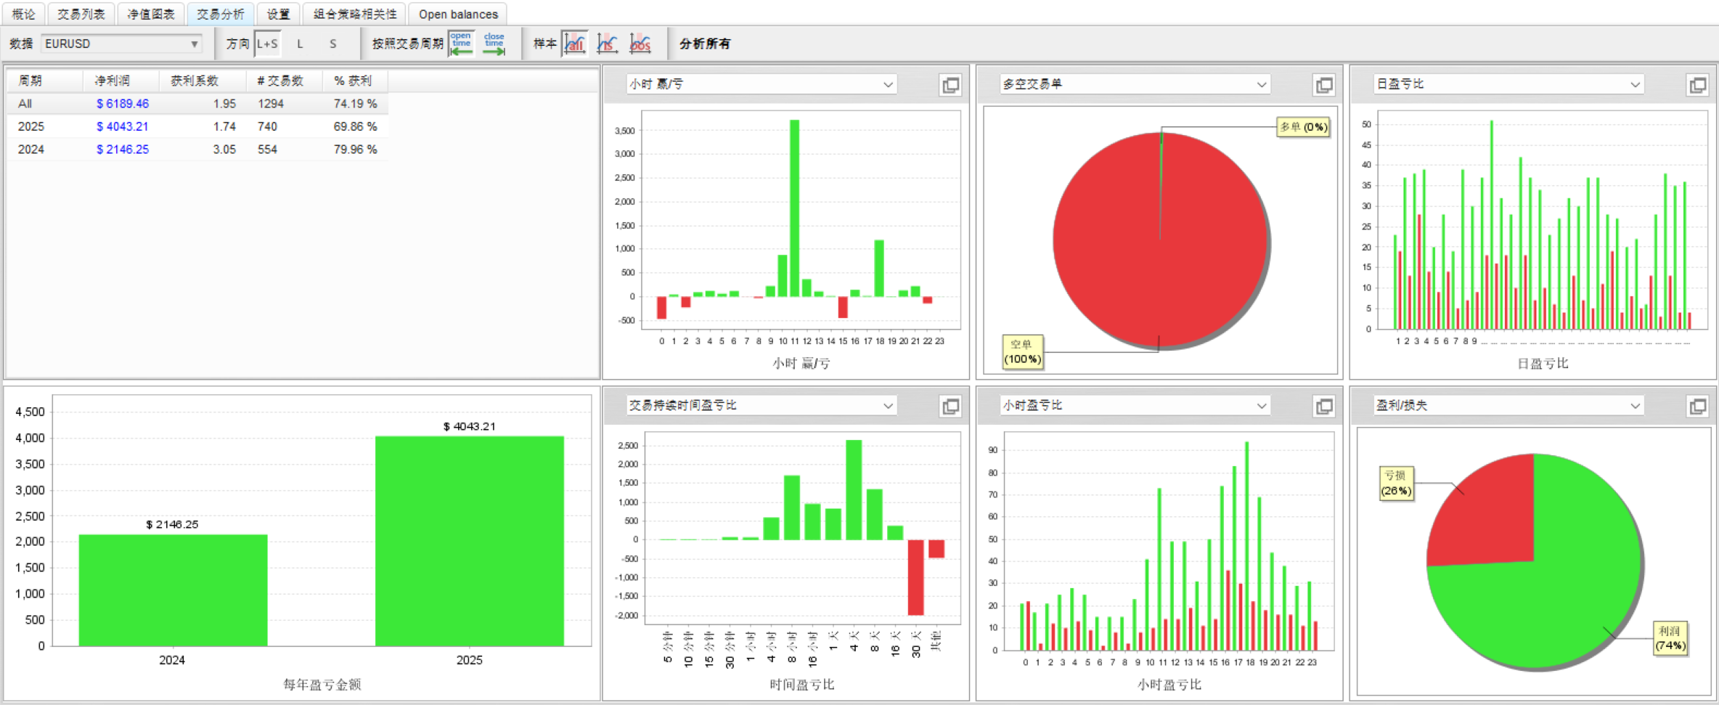Click the 分析所有 button

coord(705,44)
